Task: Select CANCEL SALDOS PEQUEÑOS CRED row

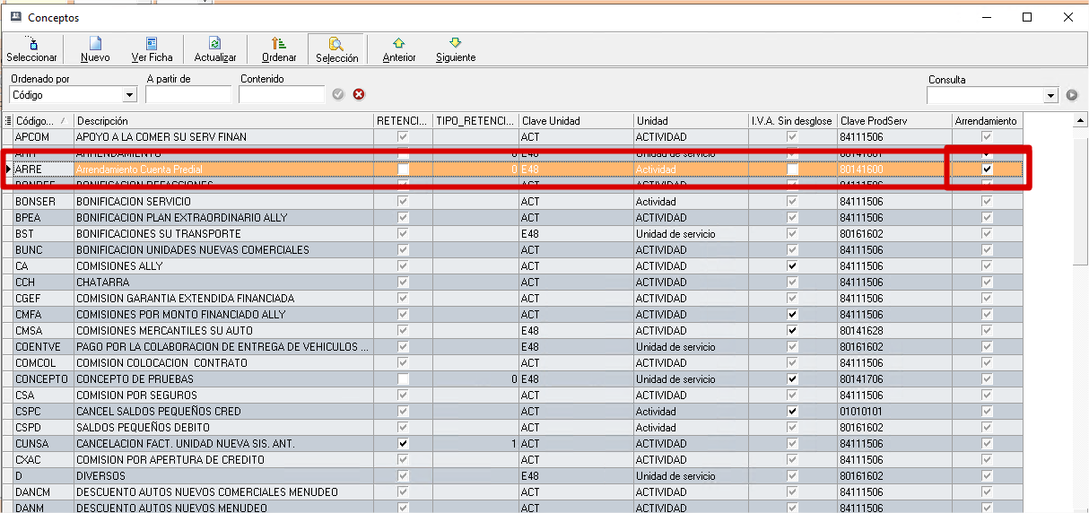Action: (513, 411)
